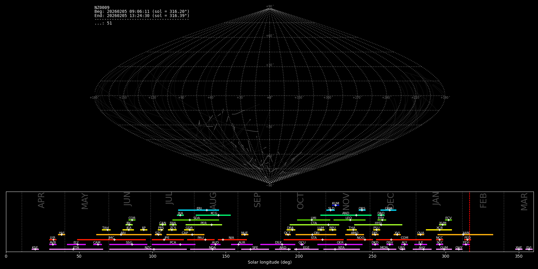Select the NDA shower label
Image resolution: width=538 pixels, height=269 pixels.
tap(212, 248)
